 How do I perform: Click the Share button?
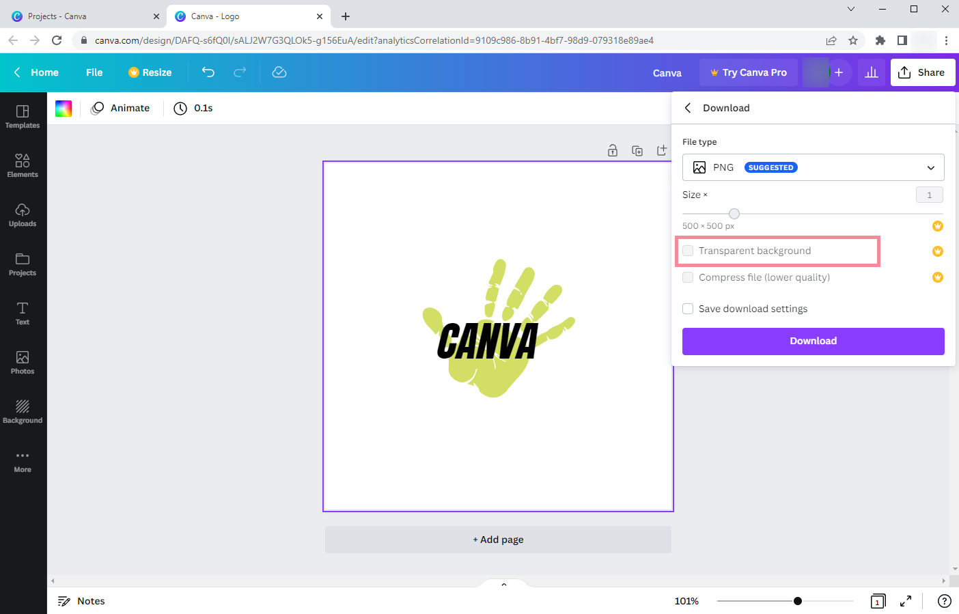coord(922,72)
